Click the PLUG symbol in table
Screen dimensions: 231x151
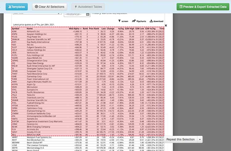point(15,36)
